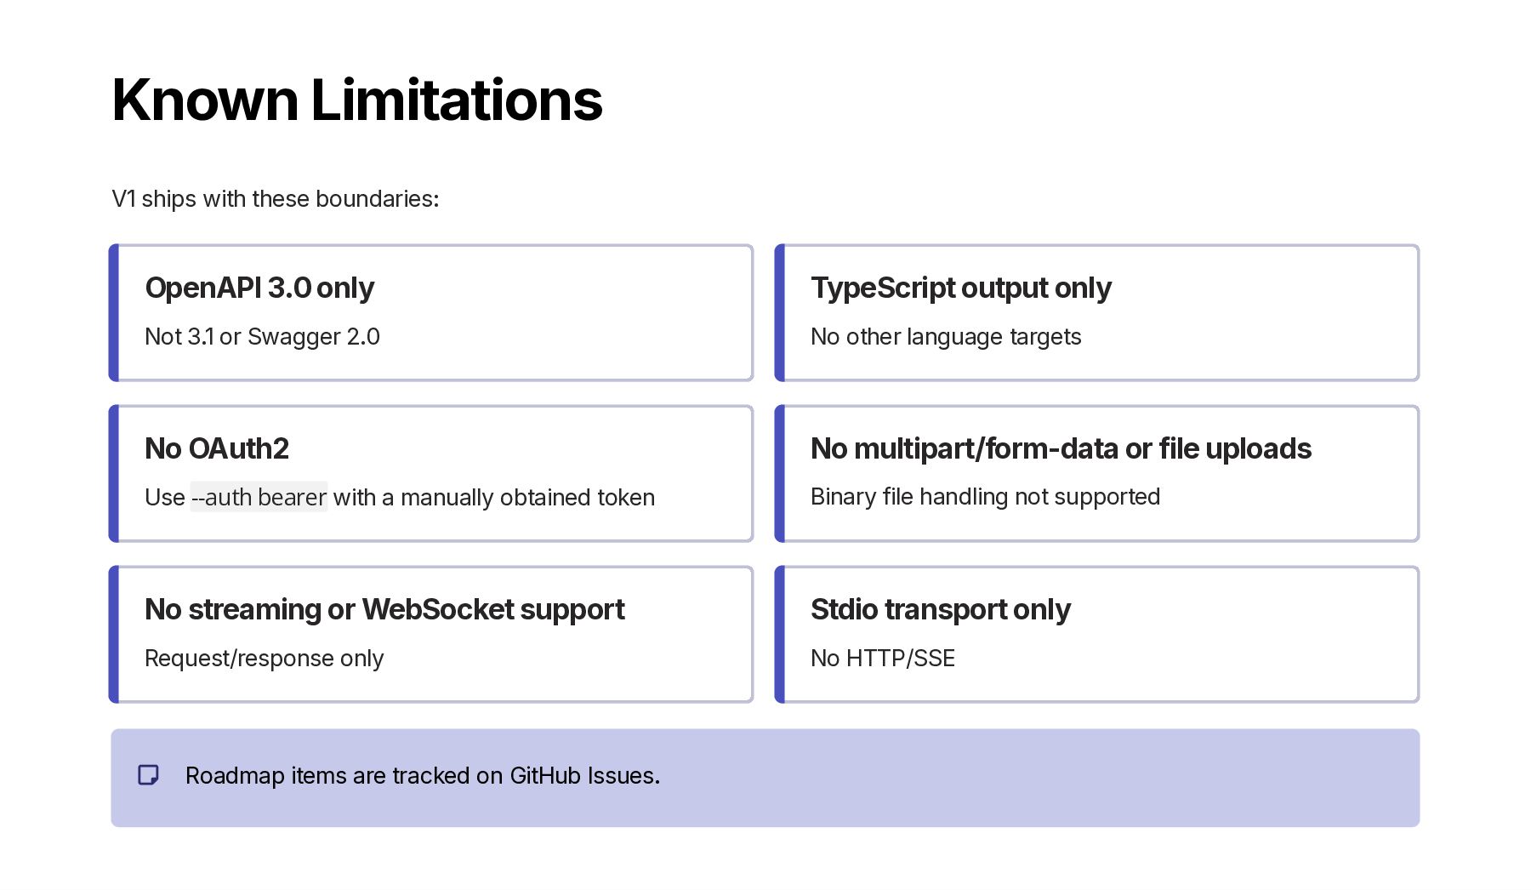Click the 'No HTTP/SSE' description text
This screenshot has height=890, width=1531.
883,659
